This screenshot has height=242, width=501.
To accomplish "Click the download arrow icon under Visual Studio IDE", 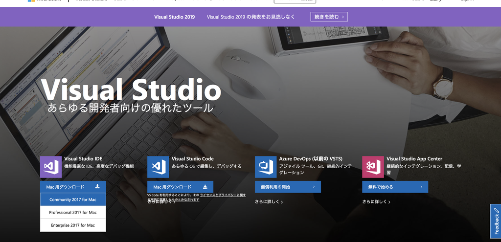I will click(97, 187).
